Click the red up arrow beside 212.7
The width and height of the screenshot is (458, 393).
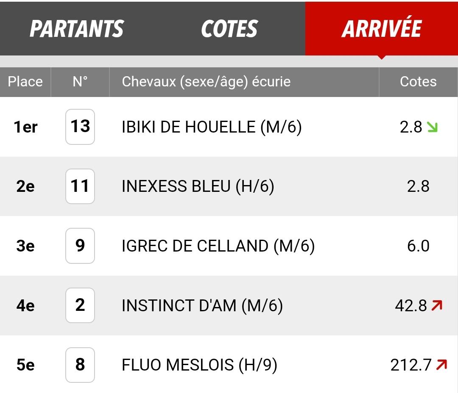click(x=441, y=365)
